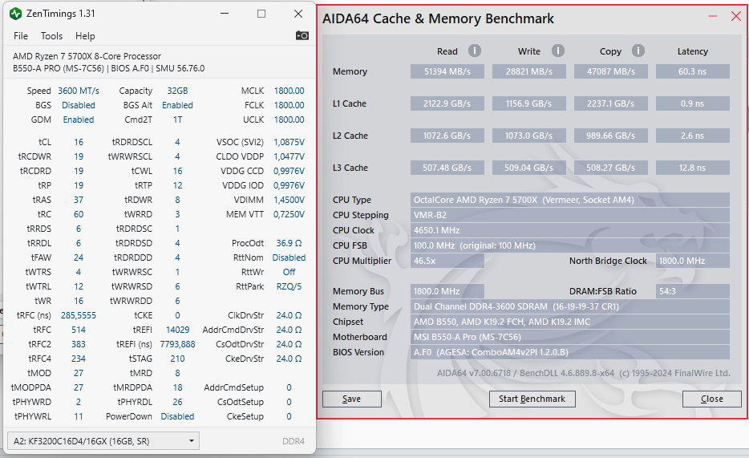Click Start Benchmark button
The width and height of the screenshot is (749, 458).
(532, 399)
